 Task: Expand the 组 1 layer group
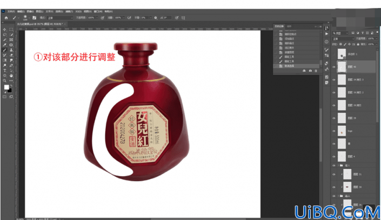coord(338,166)
